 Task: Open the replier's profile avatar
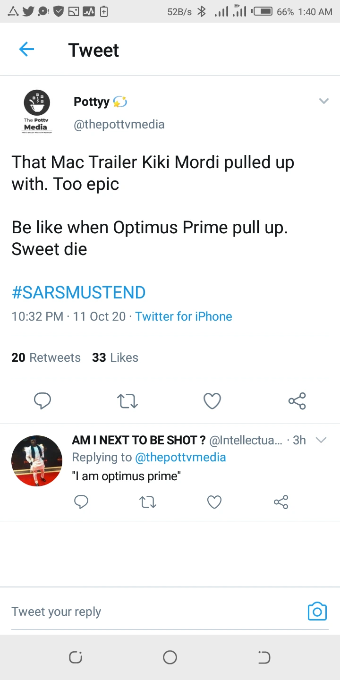[36, 460]
